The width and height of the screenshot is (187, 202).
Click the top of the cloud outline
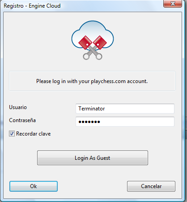click(x=93, y=21)
